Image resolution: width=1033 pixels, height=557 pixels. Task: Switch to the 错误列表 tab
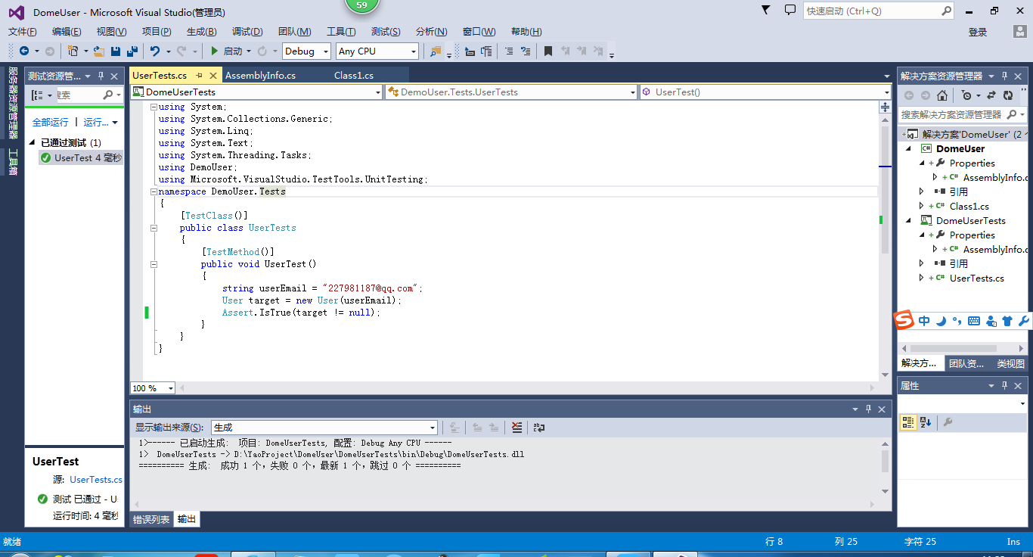(151, 519)
